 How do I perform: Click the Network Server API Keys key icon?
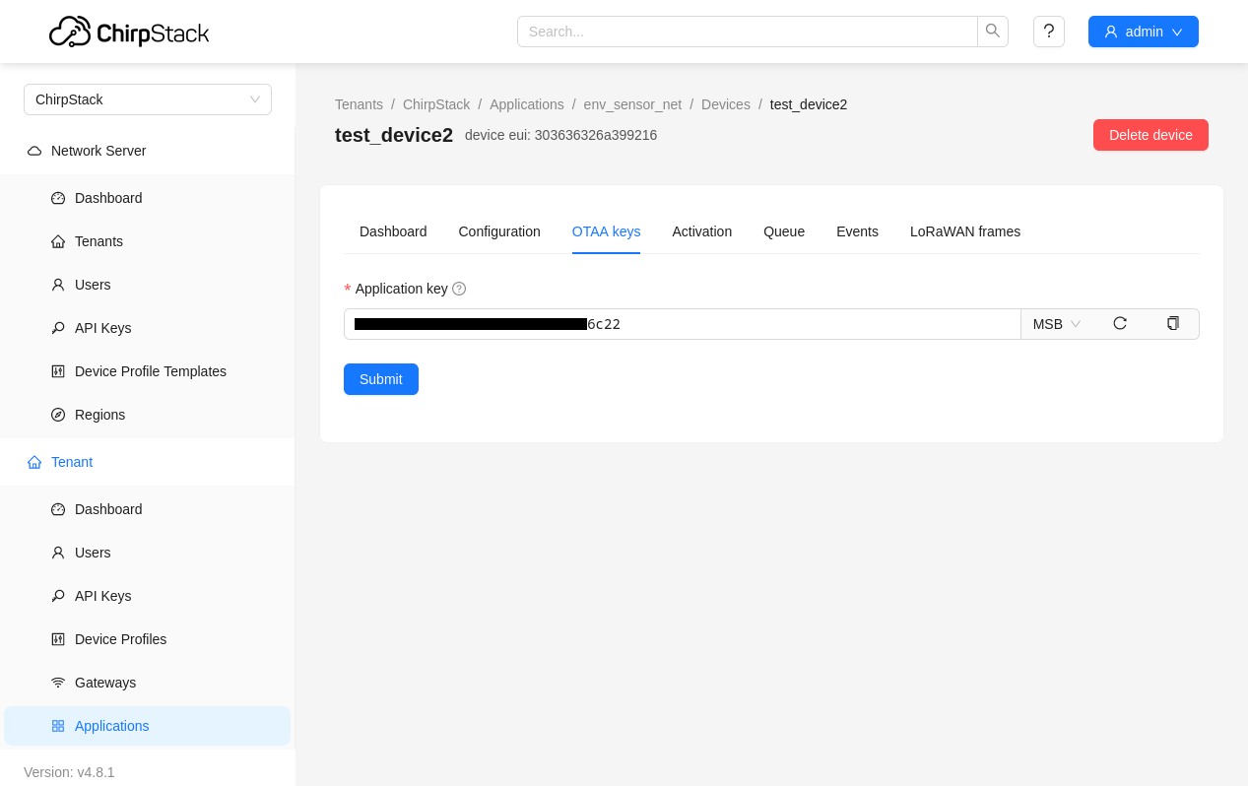[x=58, y=328]
